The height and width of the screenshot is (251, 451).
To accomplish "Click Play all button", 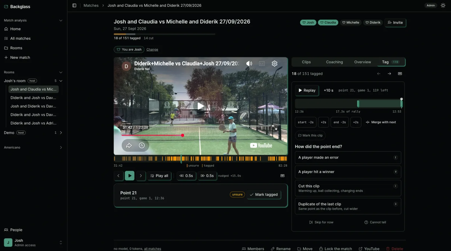I will pyautogui.click(x=159, y=176).
